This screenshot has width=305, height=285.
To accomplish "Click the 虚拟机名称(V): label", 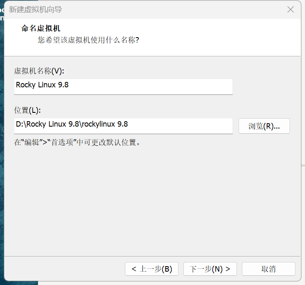I will coord(39,71).
